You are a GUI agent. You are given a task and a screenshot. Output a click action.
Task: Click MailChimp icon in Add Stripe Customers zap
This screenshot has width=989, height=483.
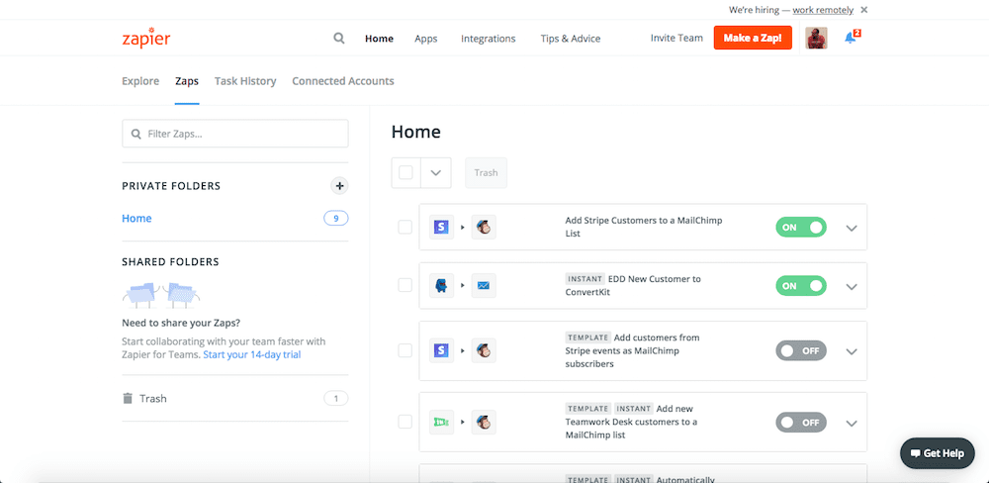(484, 228)
